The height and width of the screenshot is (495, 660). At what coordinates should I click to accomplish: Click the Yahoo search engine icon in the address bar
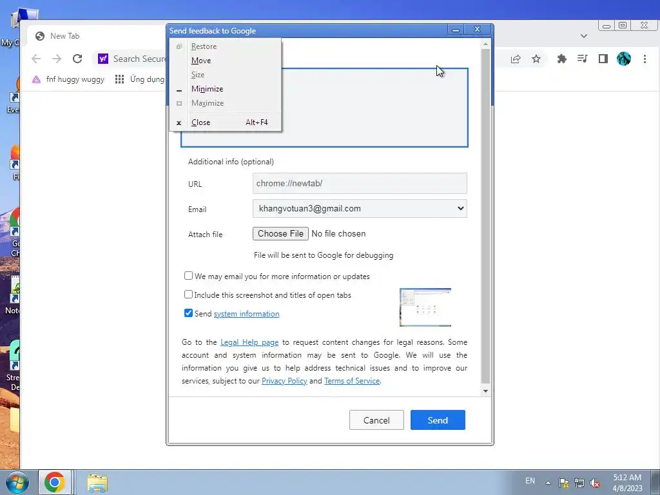(103, 59)
